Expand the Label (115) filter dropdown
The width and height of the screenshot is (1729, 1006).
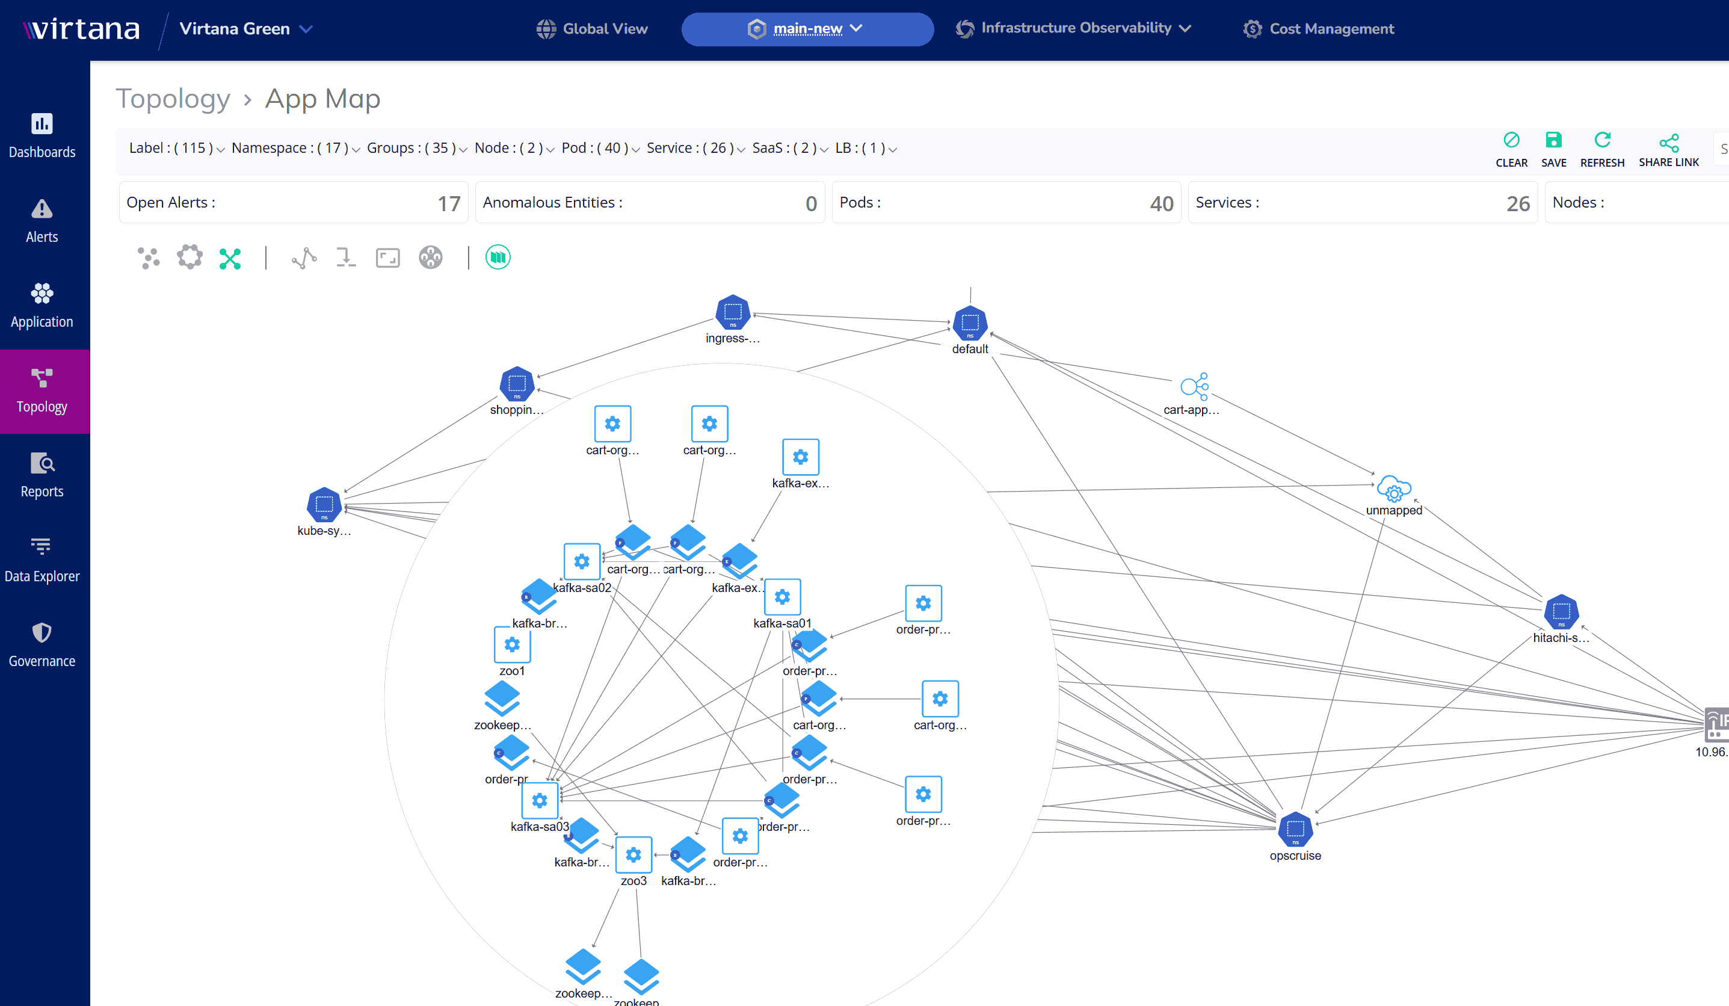tap(176, 148)
